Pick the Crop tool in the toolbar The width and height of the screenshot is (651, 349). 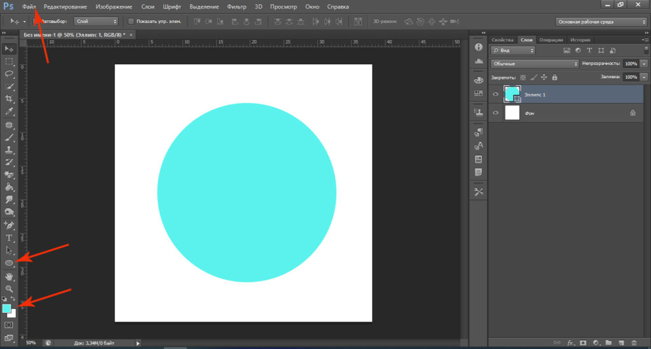point(9,99)
